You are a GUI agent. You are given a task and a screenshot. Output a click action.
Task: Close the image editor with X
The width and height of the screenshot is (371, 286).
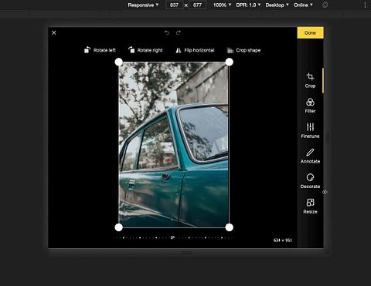54,32
